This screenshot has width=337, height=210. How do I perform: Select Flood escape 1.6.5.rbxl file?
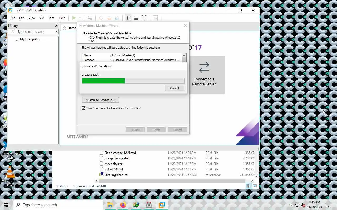point(120,153)
